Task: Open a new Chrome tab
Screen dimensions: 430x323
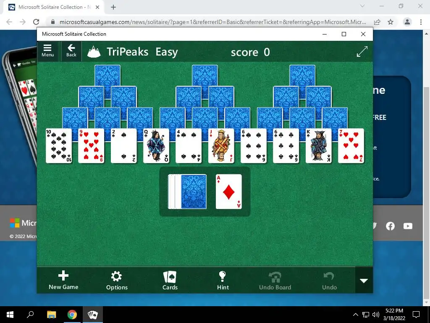Action: 113,7
